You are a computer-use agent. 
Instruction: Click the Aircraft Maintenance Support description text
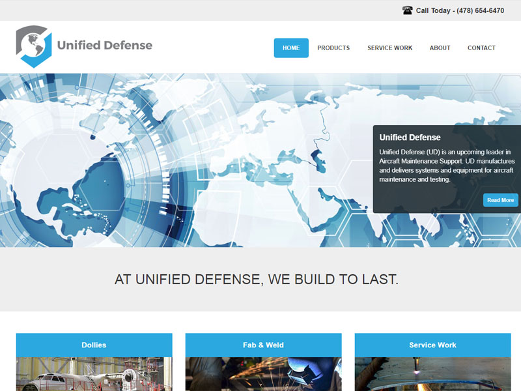point(447,166)
